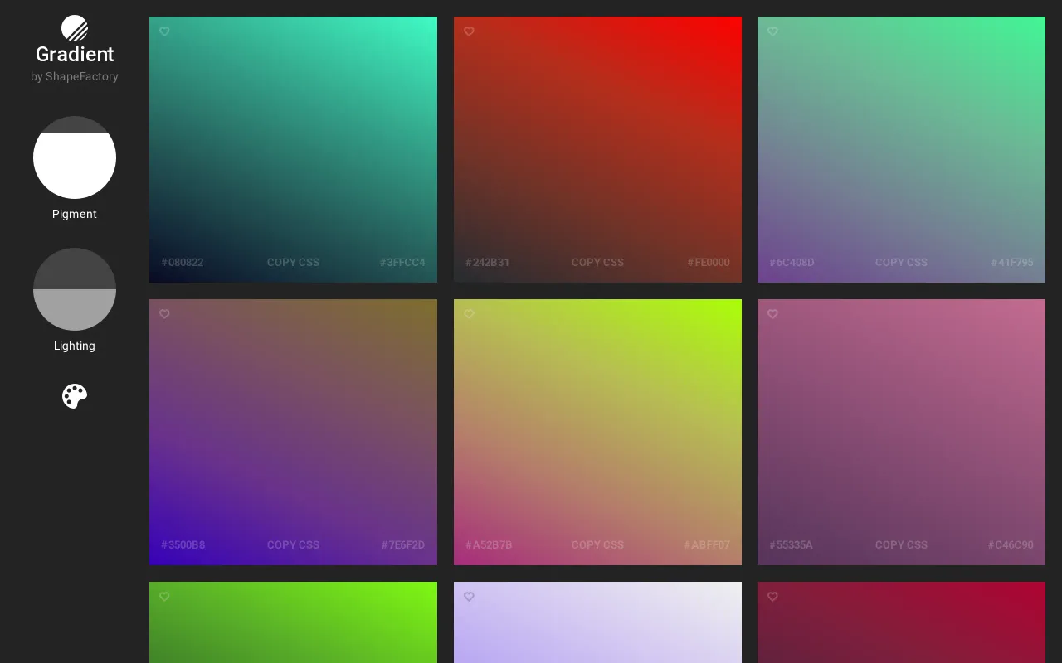
Task: Adjust the Lighting circle control
Action: [x=75, y=289]
